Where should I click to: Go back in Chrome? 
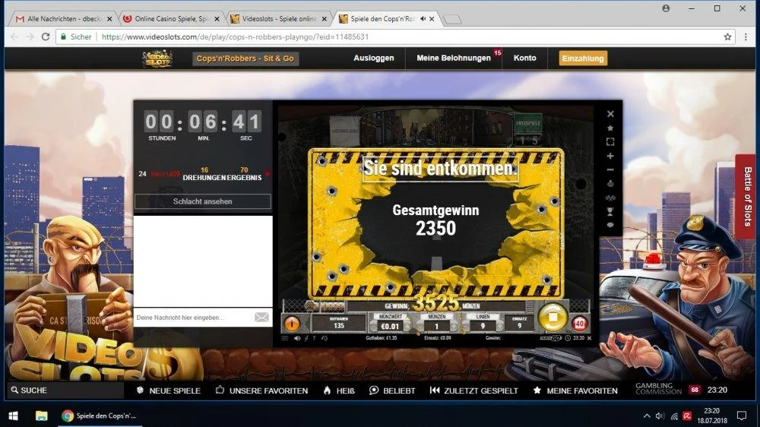click(14, 36)
